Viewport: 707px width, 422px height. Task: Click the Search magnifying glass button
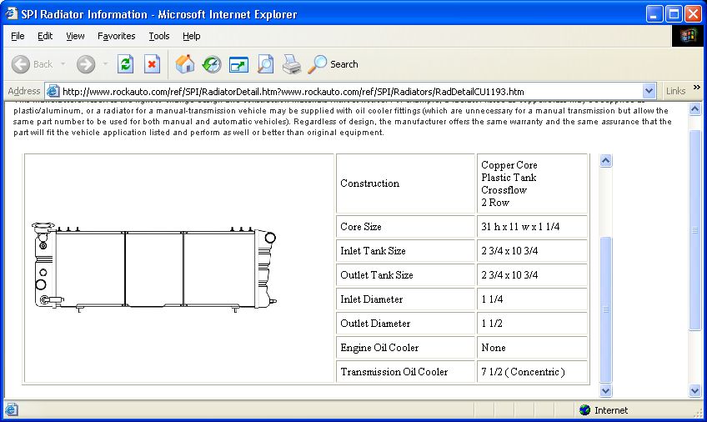[333, 64]
